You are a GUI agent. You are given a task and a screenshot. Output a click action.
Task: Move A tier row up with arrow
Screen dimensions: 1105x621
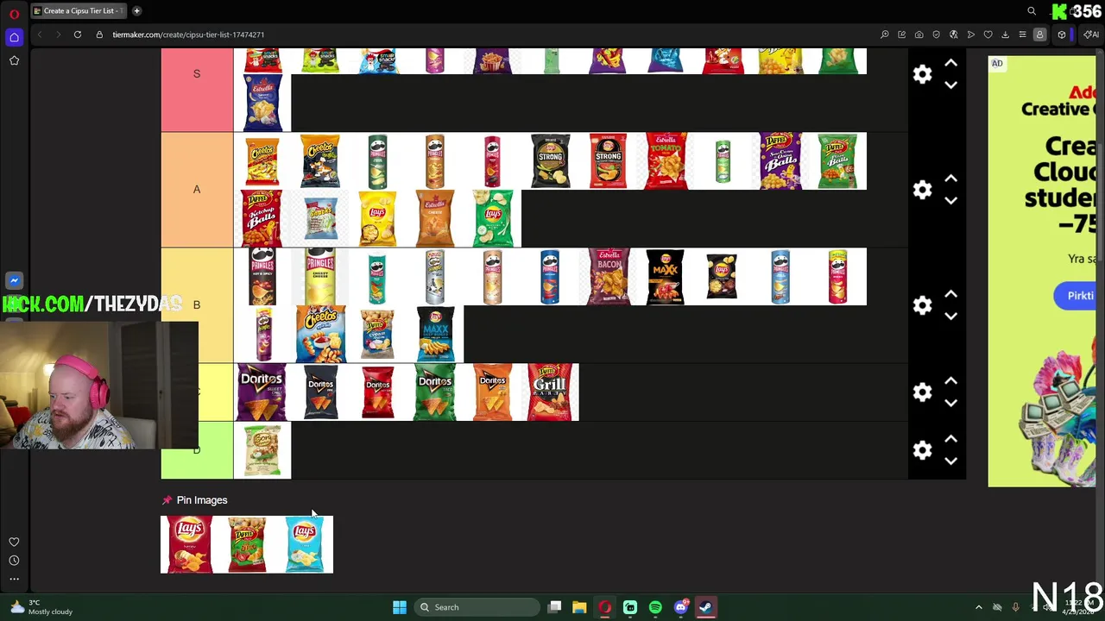(950, 179)
